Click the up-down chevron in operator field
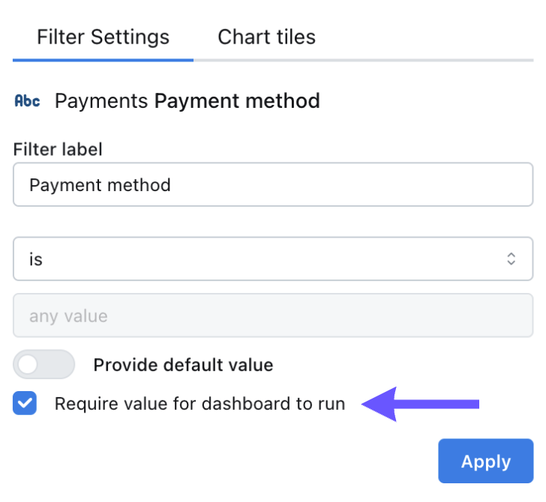The width and height of the screenshot is (546, 502). coord(511,258)
